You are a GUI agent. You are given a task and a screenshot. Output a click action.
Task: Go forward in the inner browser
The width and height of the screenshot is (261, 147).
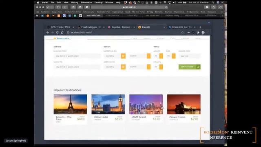pyautogui.click(x=53, y=33)
